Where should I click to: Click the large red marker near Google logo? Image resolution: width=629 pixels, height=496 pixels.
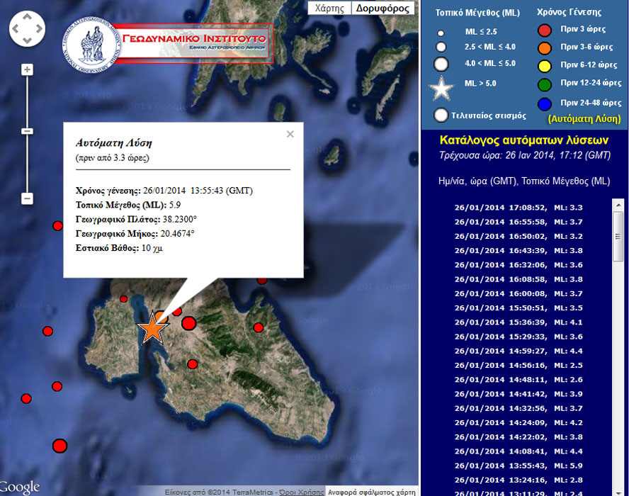[59, 446]
